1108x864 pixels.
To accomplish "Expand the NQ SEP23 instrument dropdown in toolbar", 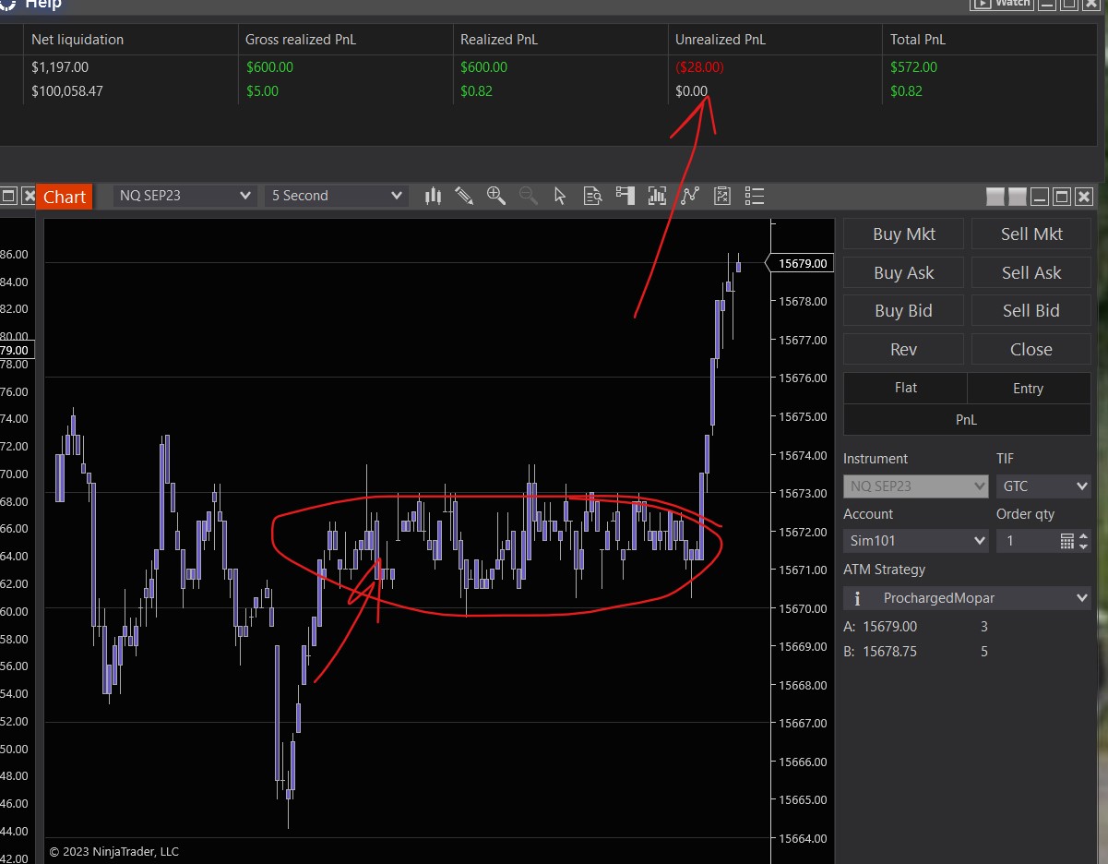I will [x=185, y=196].
